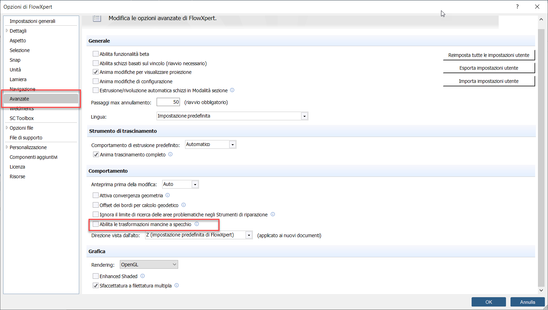The width and height of the screenshot is (548, 310).
Task: Expand the Dettagli tree node
Action: coord(7,31)
